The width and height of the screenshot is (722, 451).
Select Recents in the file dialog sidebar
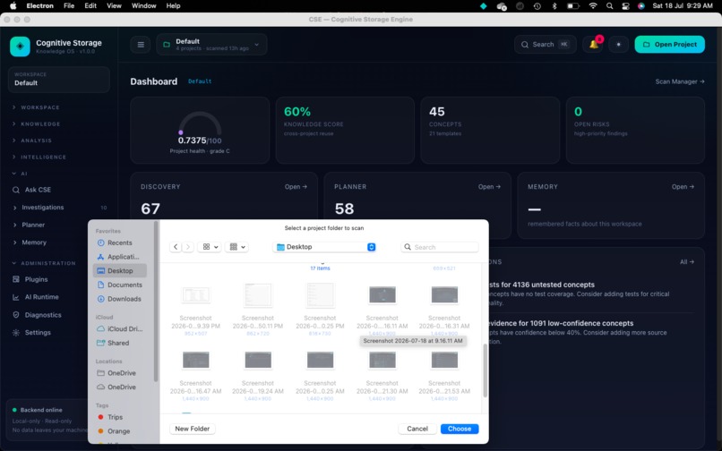(x=120, y=243)
